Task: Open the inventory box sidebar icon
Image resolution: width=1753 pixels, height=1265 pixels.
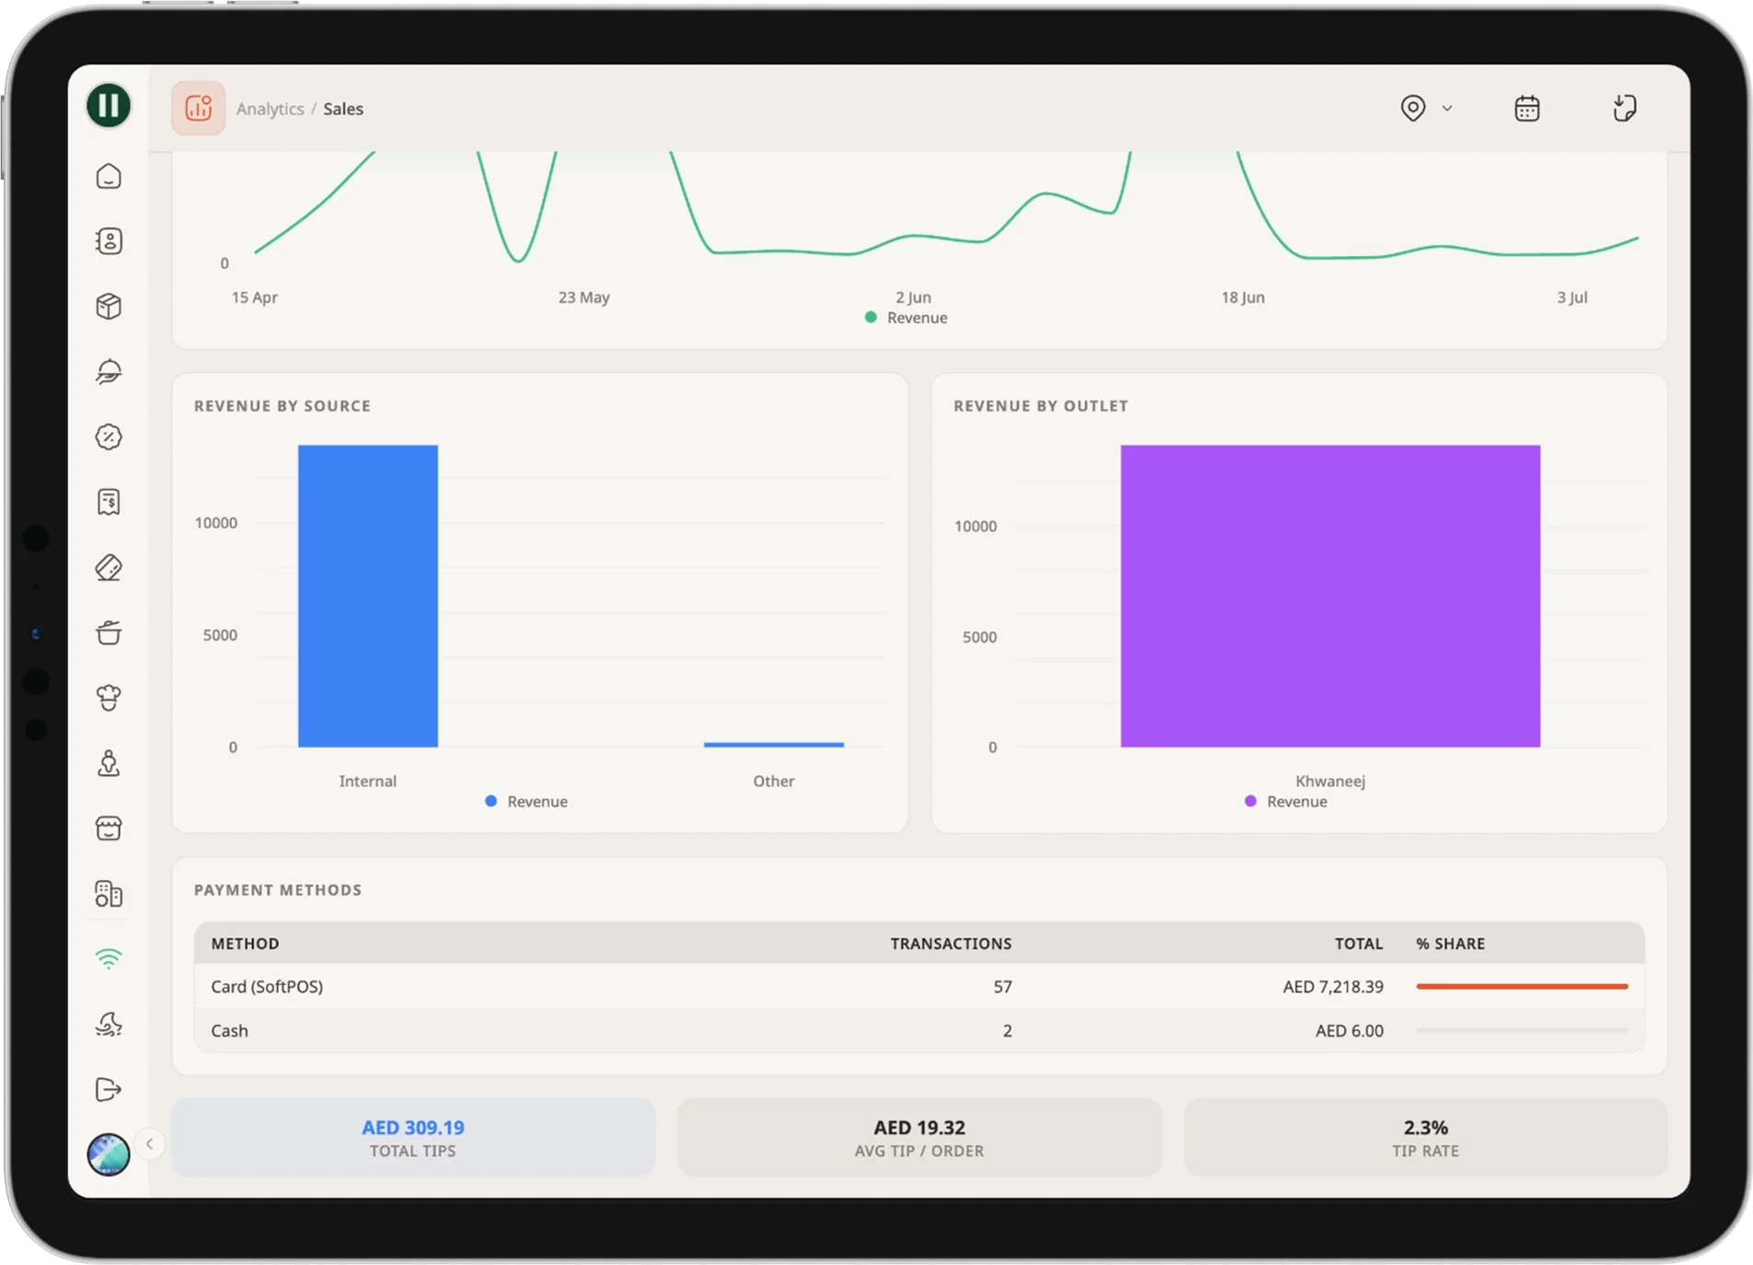Action: click(109, 307)
